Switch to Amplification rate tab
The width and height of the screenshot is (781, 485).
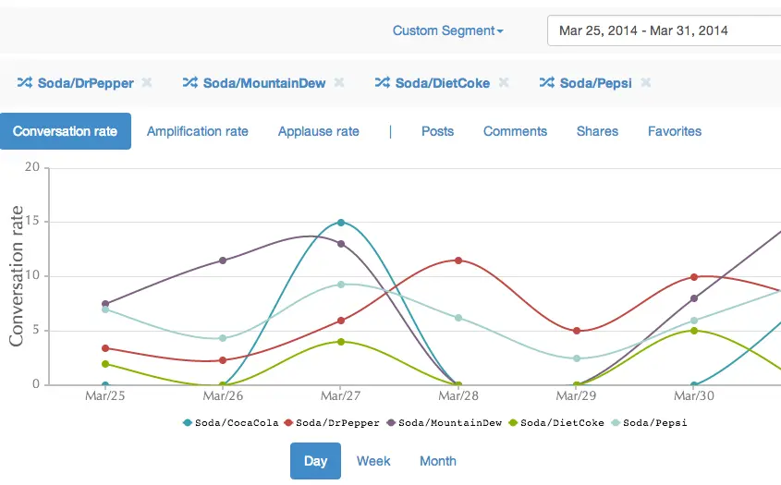coord(198,131)
